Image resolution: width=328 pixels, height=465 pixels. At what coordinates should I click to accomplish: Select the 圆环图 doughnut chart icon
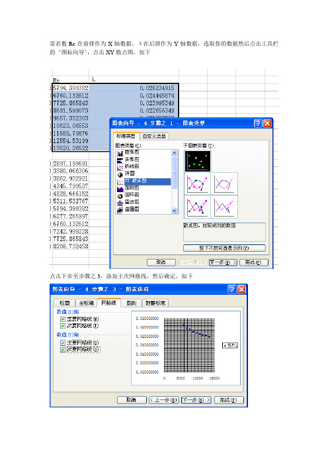[x=120, y=195]
